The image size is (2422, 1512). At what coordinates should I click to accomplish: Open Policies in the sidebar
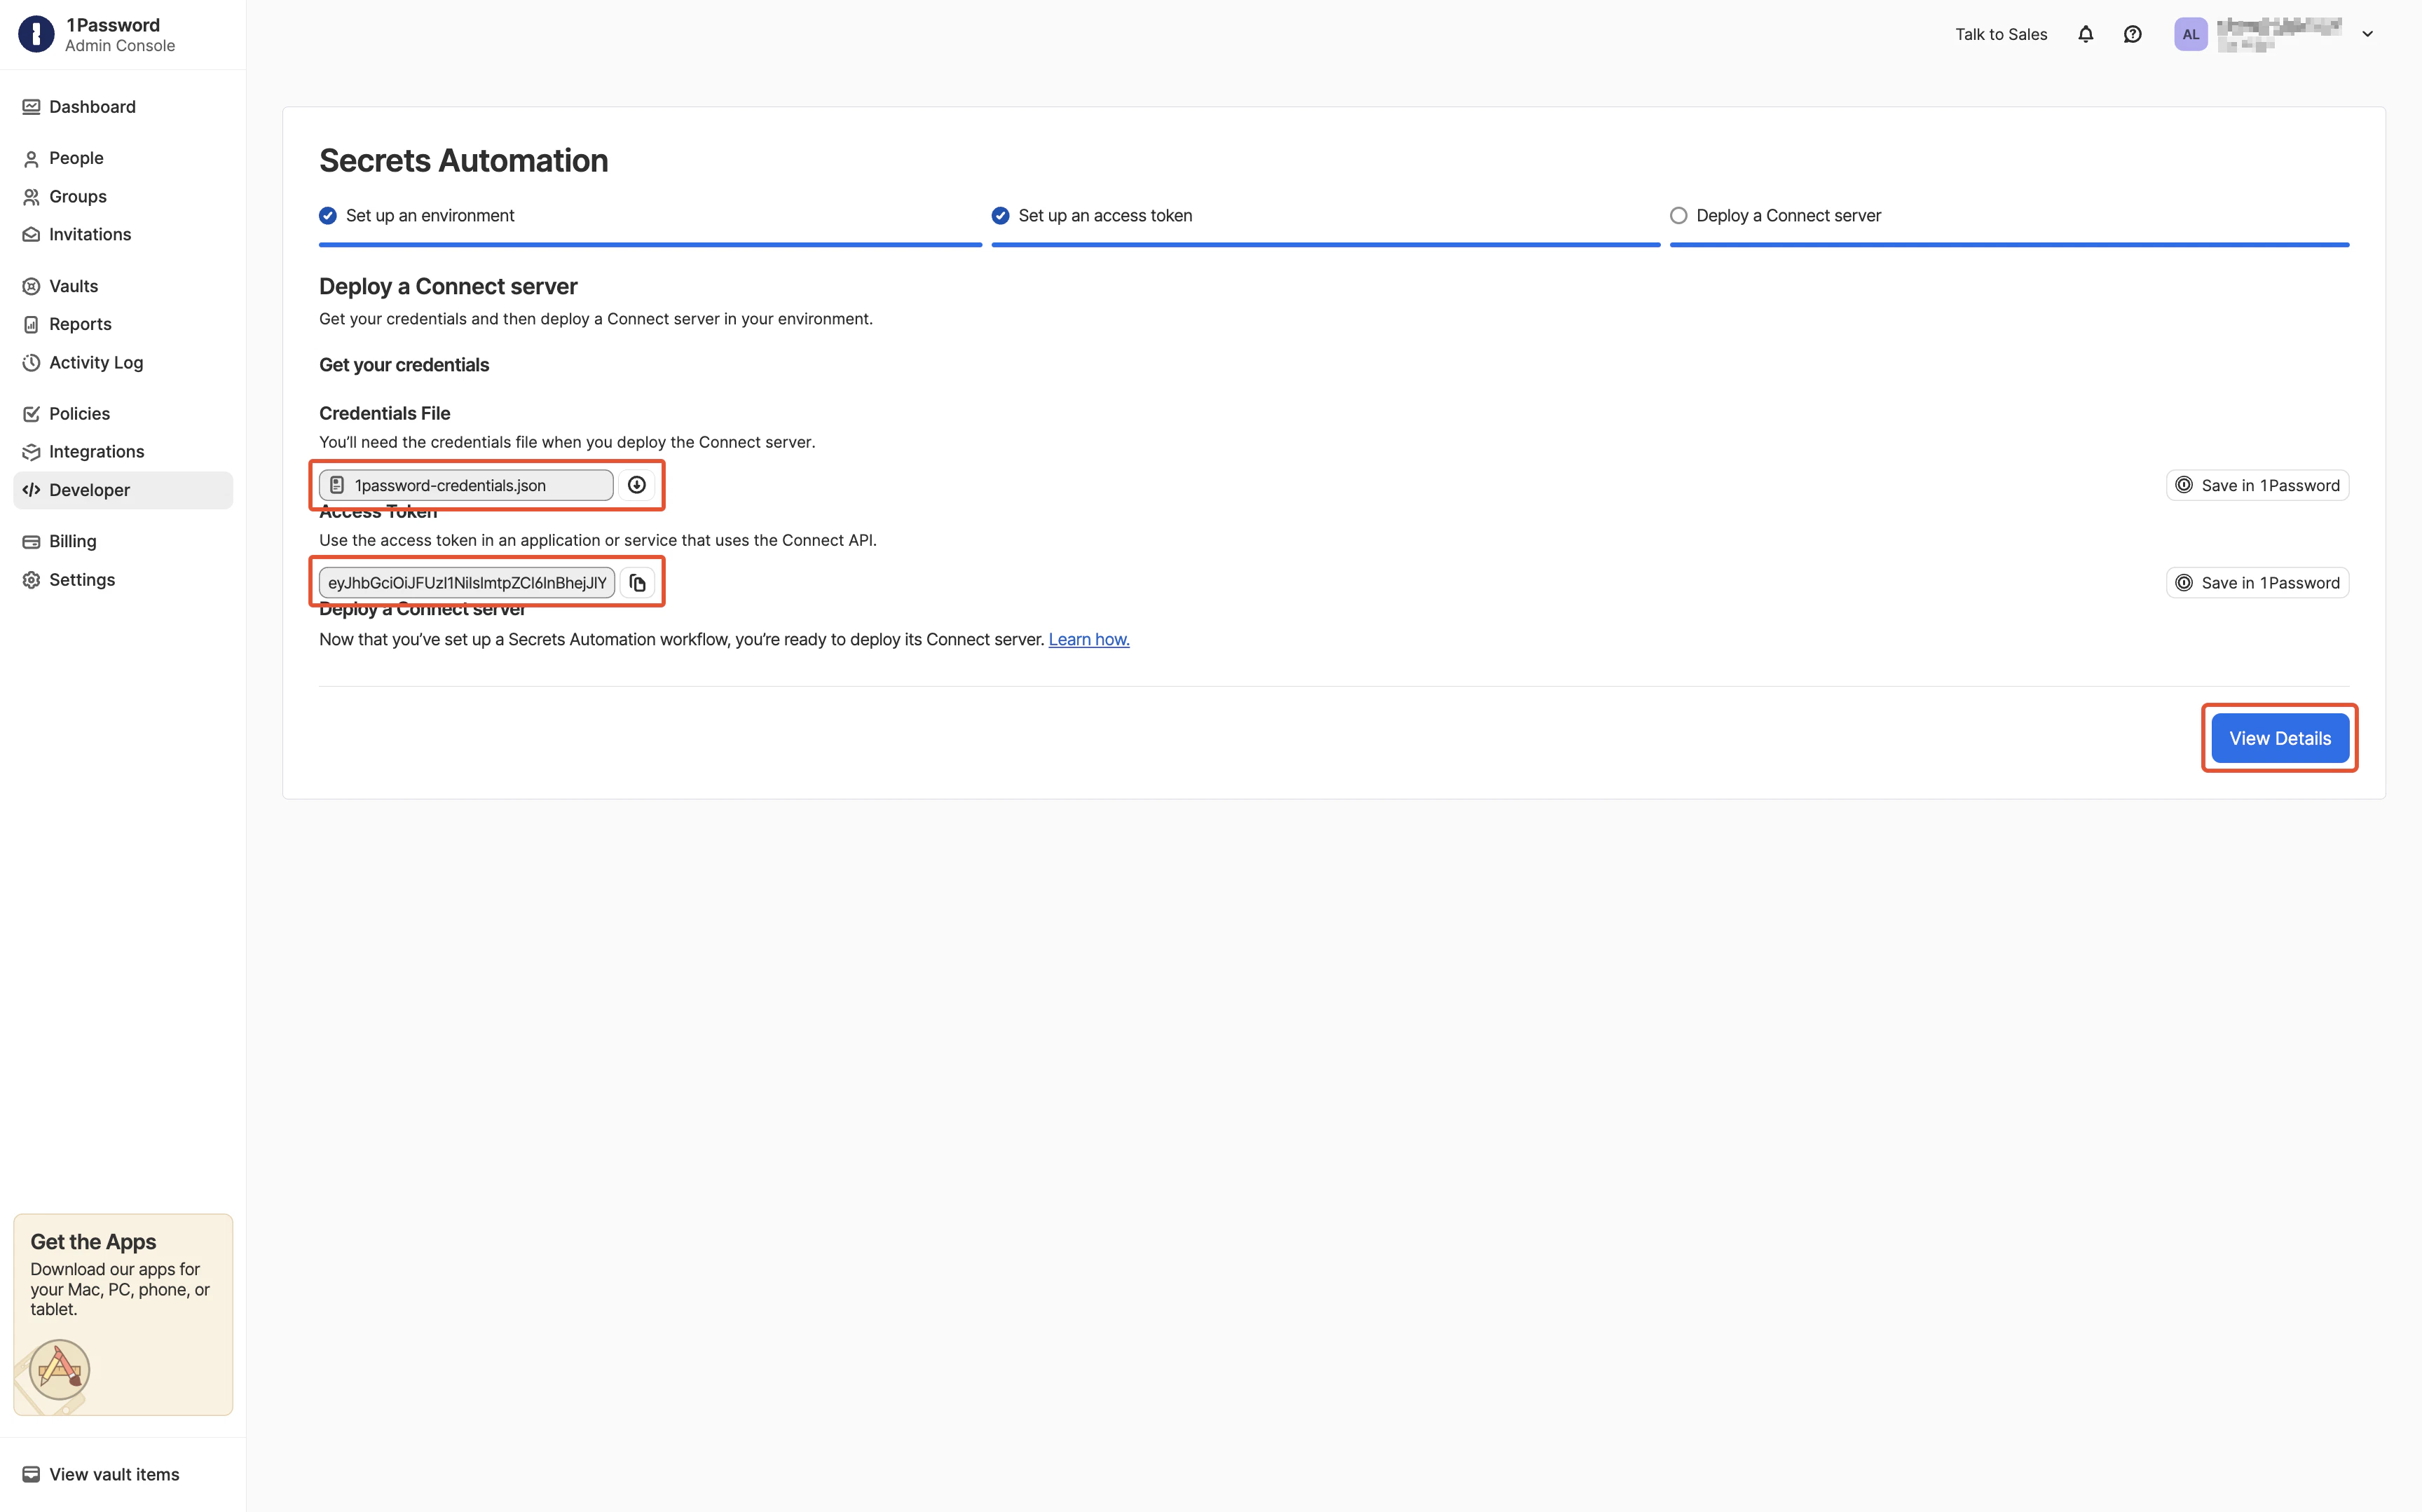click(123, 413)
